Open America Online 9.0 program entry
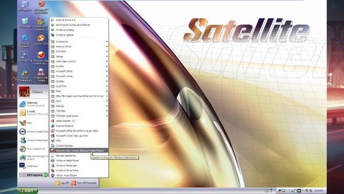 (x=79, y=20)
